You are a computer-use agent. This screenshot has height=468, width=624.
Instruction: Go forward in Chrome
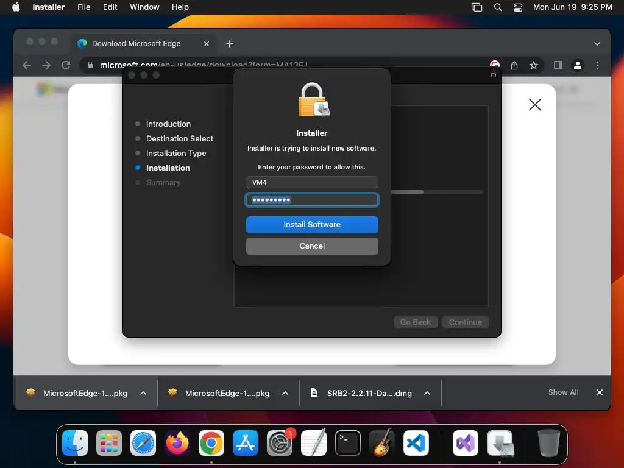(46, 65)
